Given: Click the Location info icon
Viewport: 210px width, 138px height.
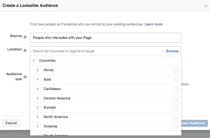Looking at the screenshot, I should [x=25, y=50].
